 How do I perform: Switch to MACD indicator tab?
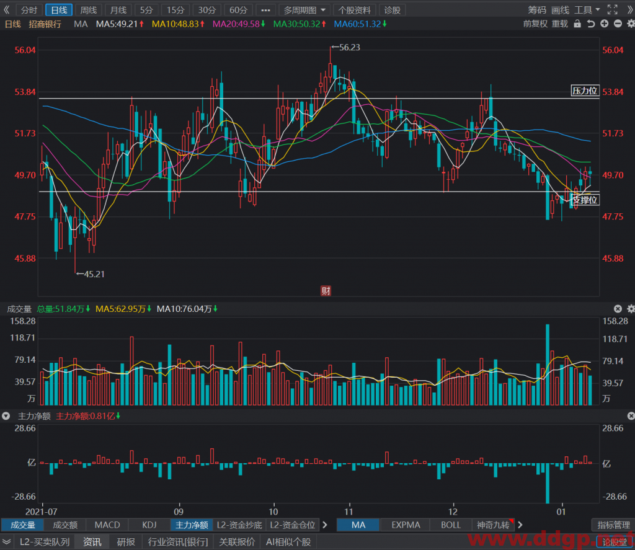pos(107,525)
